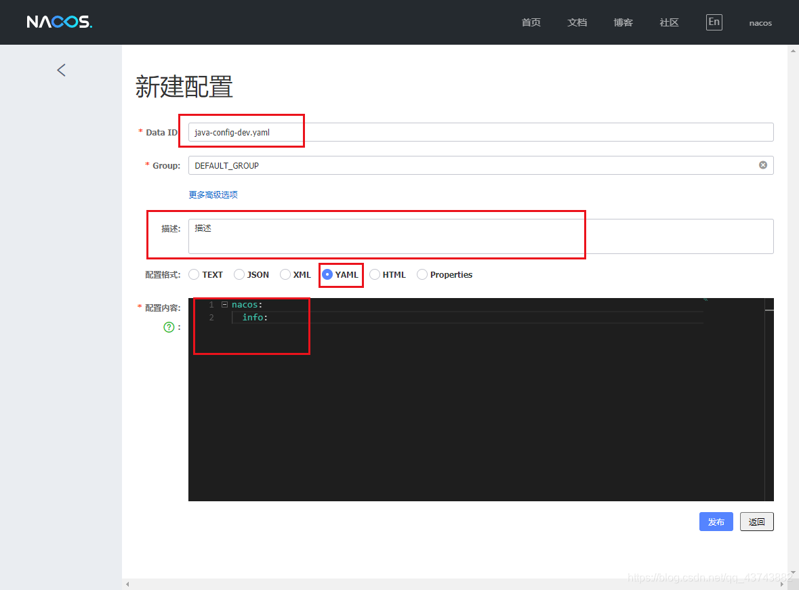Open 首页 in the top navigation

point(531,22)
